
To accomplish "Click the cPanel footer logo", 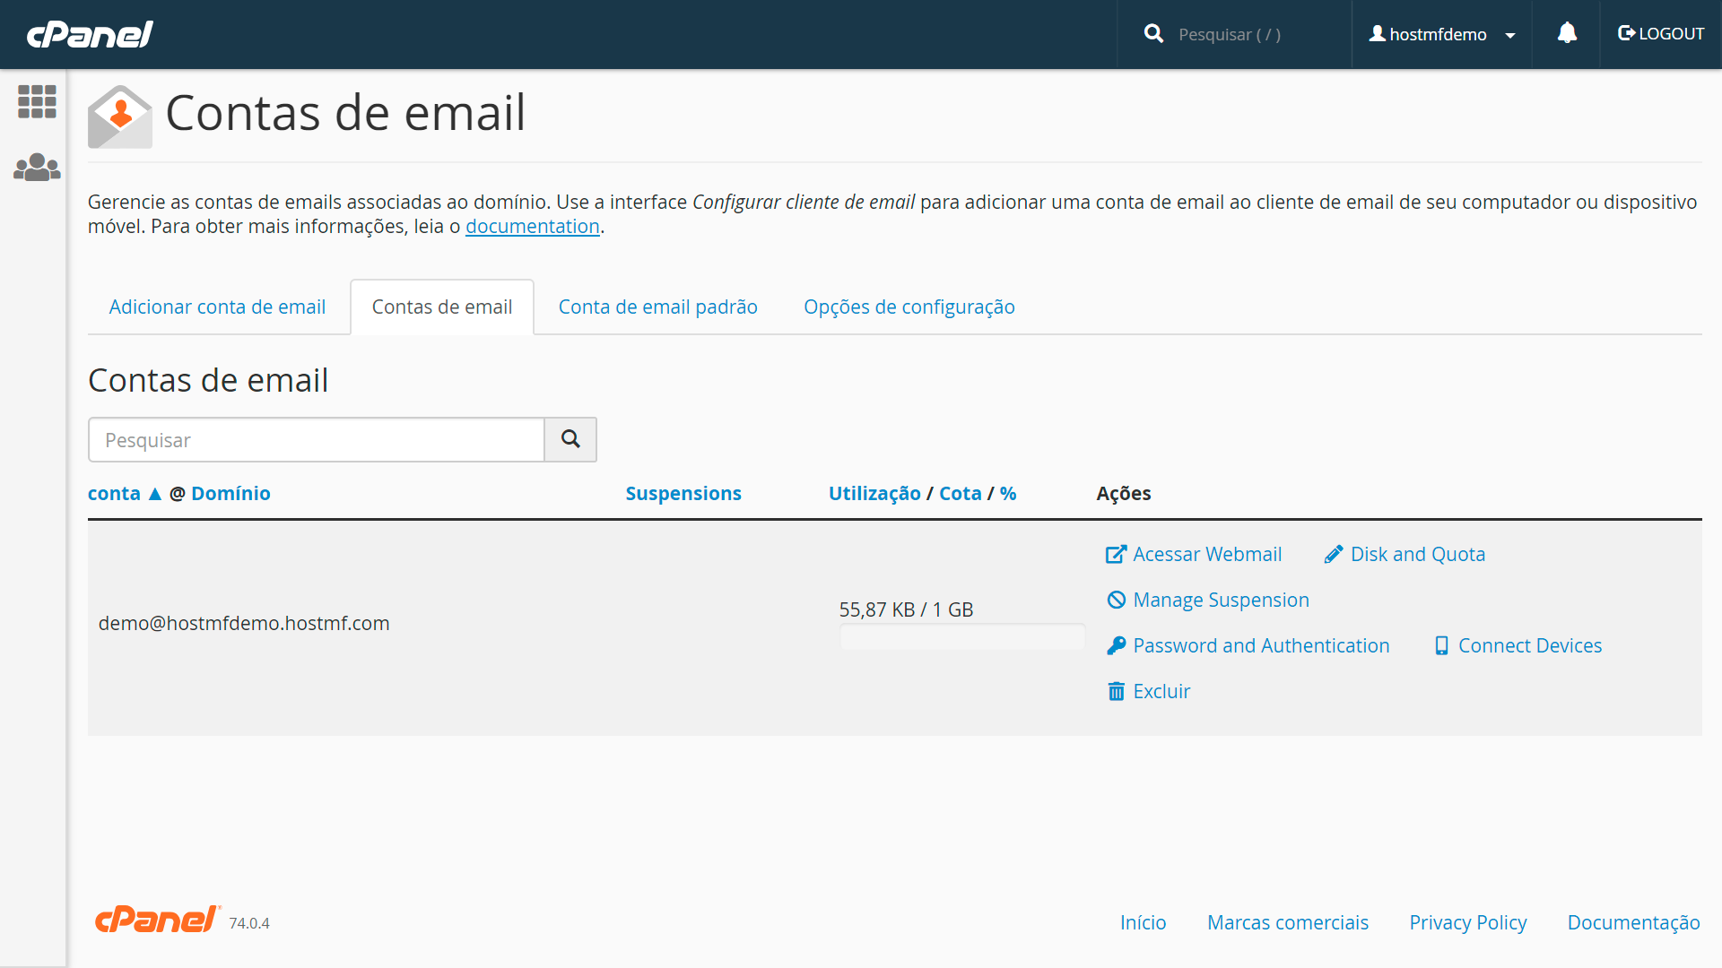I will click(157, 920).
